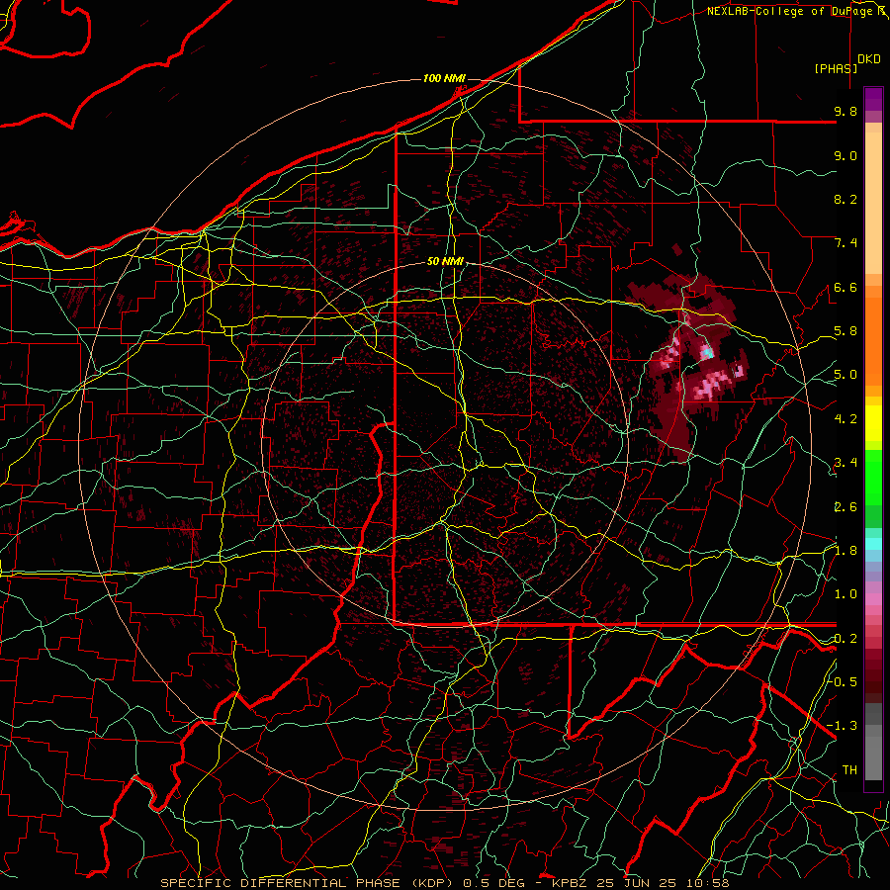Click the 5.0 legend value
The height and width of the screenshot is (890, 890).
pos(845,375)
